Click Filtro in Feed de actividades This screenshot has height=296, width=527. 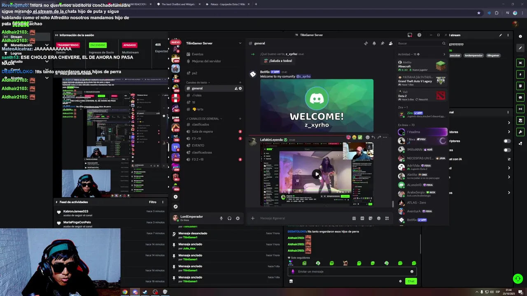153,202
